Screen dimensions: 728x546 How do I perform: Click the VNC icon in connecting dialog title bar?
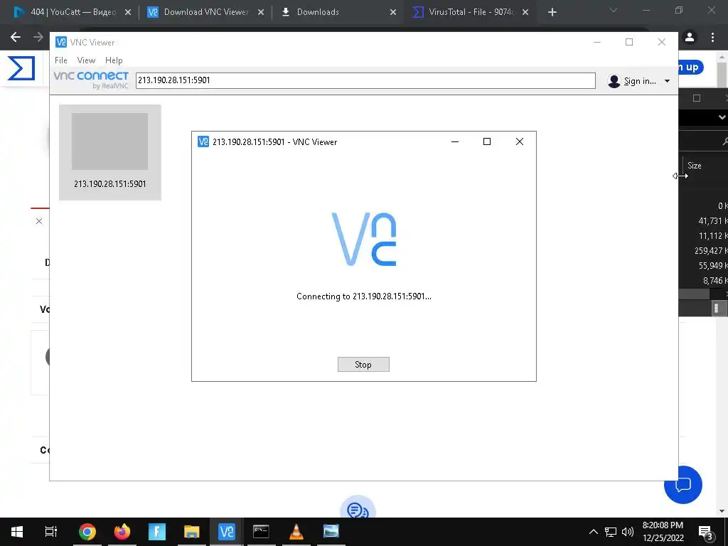[203, 141]
